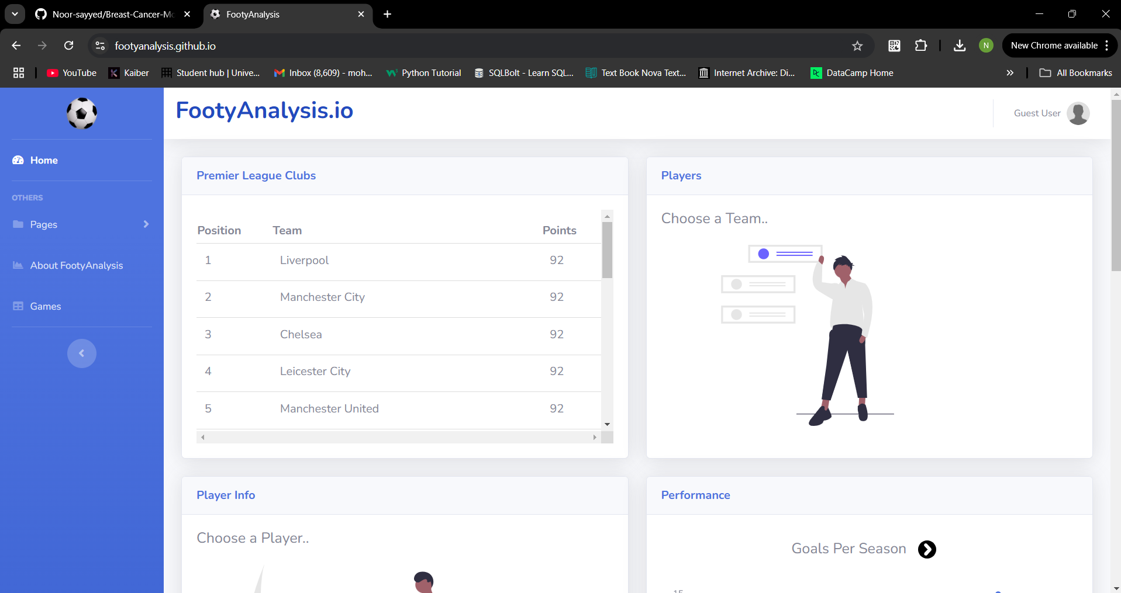Click the clubs table vertical scrollbar thumb
This screenshot has height=593, width=1121.
coord(607,250)
